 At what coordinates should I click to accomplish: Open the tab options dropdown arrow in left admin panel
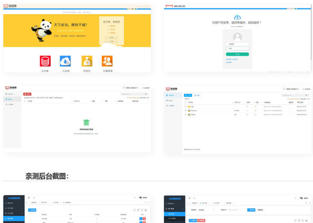coord(149,203)
